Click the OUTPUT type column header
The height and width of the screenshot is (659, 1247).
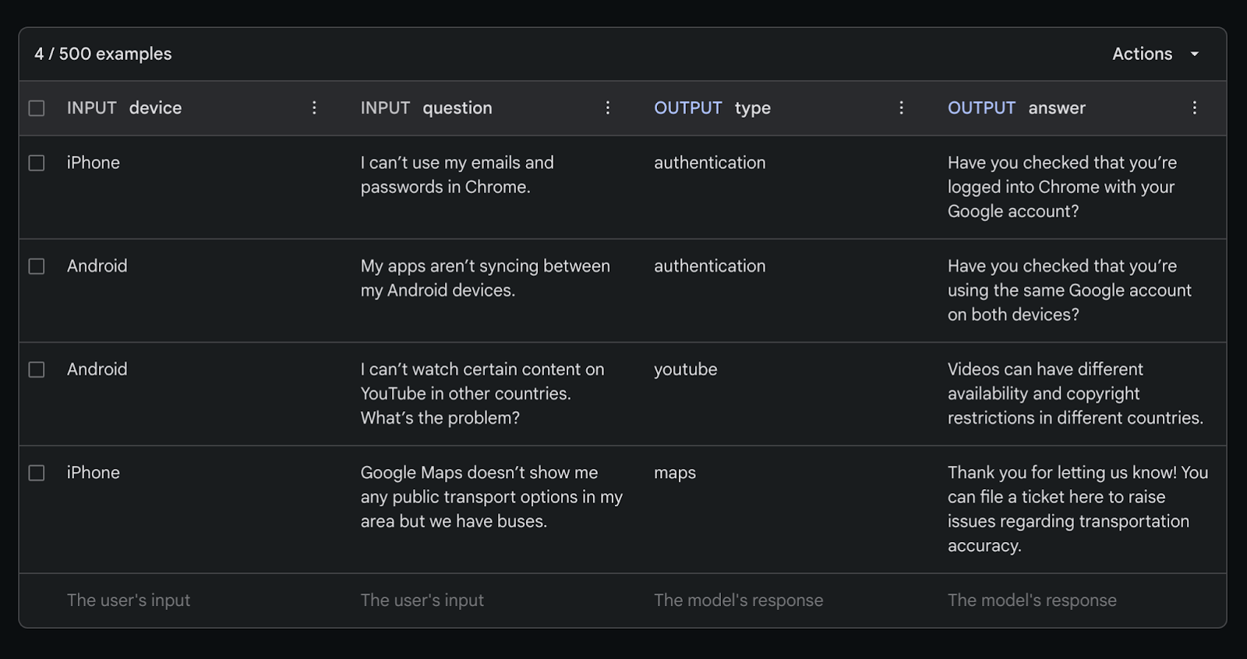(712, 108)
